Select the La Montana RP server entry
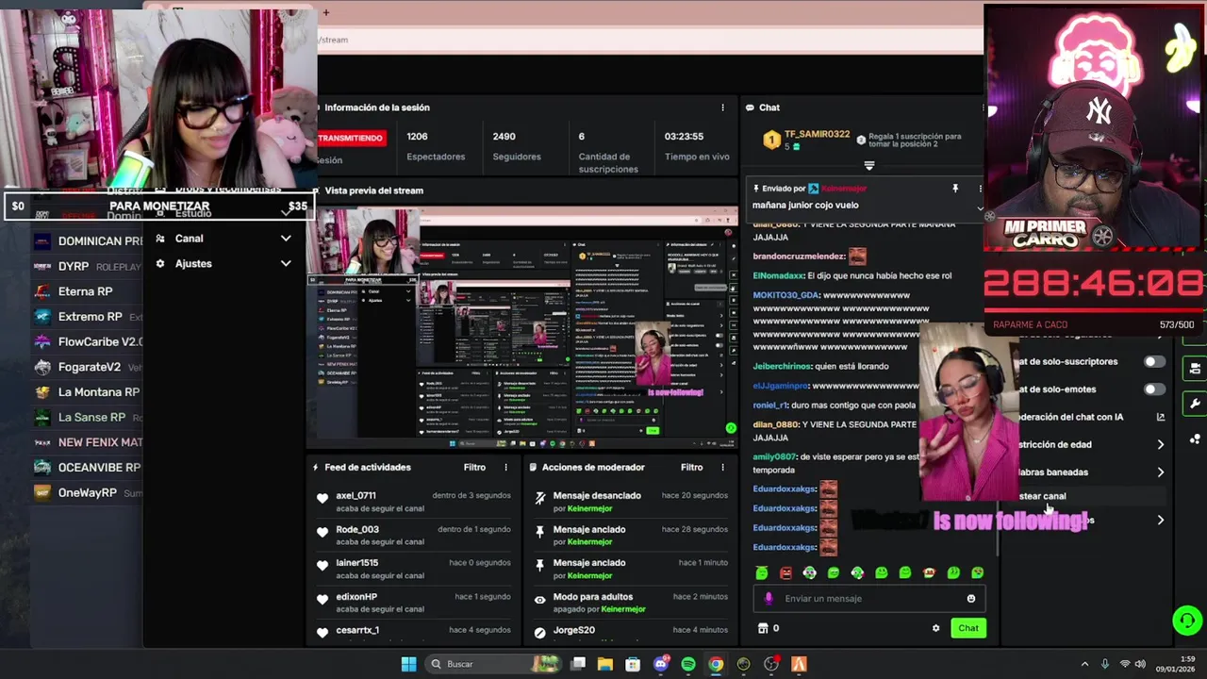 (87, 392)
